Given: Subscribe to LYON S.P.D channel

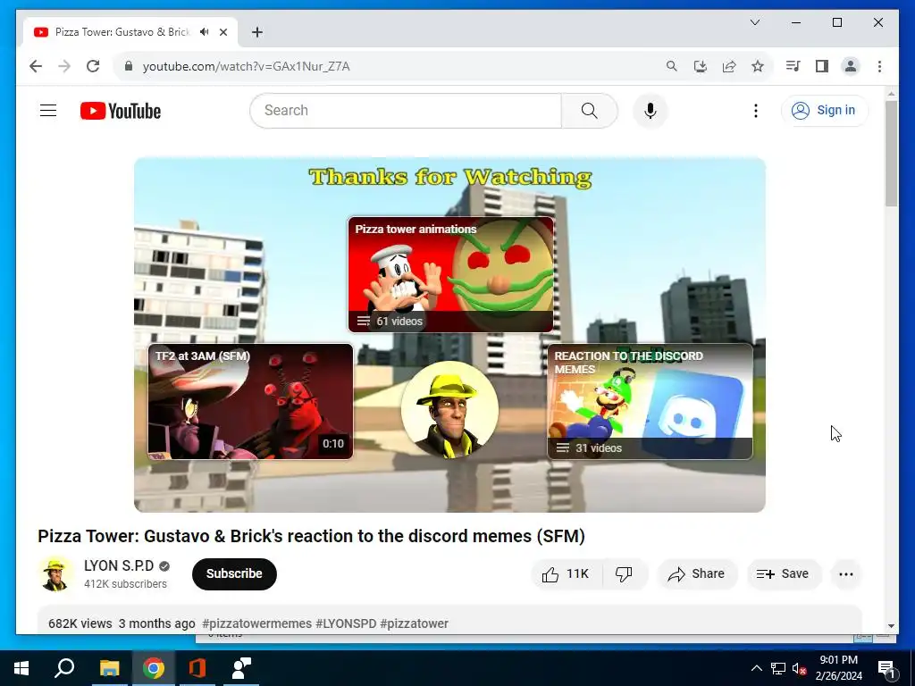Looking at the screenshot, I should pos(234,574).
